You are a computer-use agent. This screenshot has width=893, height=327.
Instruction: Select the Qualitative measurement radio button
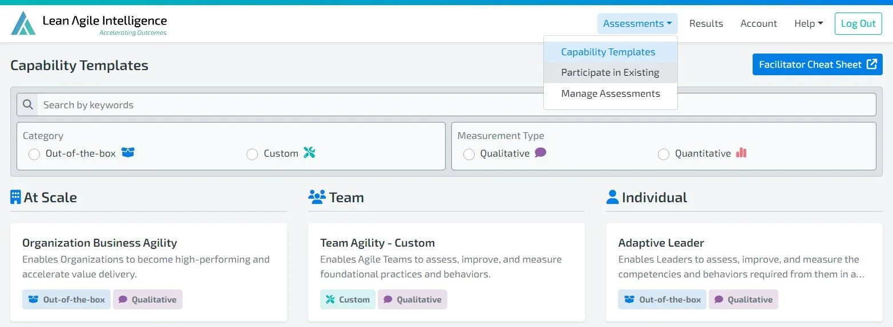[469, 154]
